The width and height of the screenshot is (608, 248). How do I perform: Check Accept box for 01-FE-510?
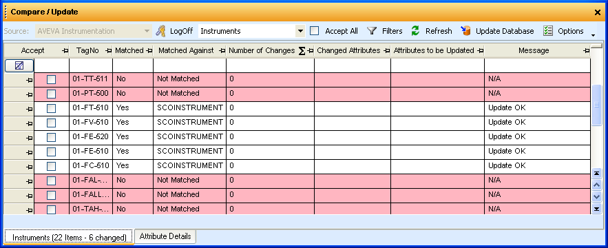click(51, 152)
